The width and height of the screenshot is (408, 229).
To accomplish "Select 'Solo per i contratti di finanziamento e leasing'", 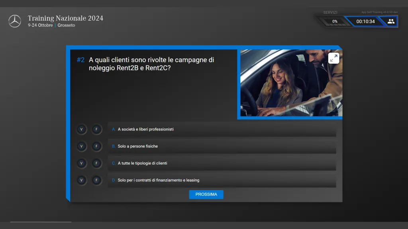I will coord(159,180).
